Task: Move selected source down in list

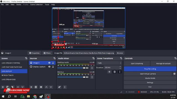Action: pos(51,87)
